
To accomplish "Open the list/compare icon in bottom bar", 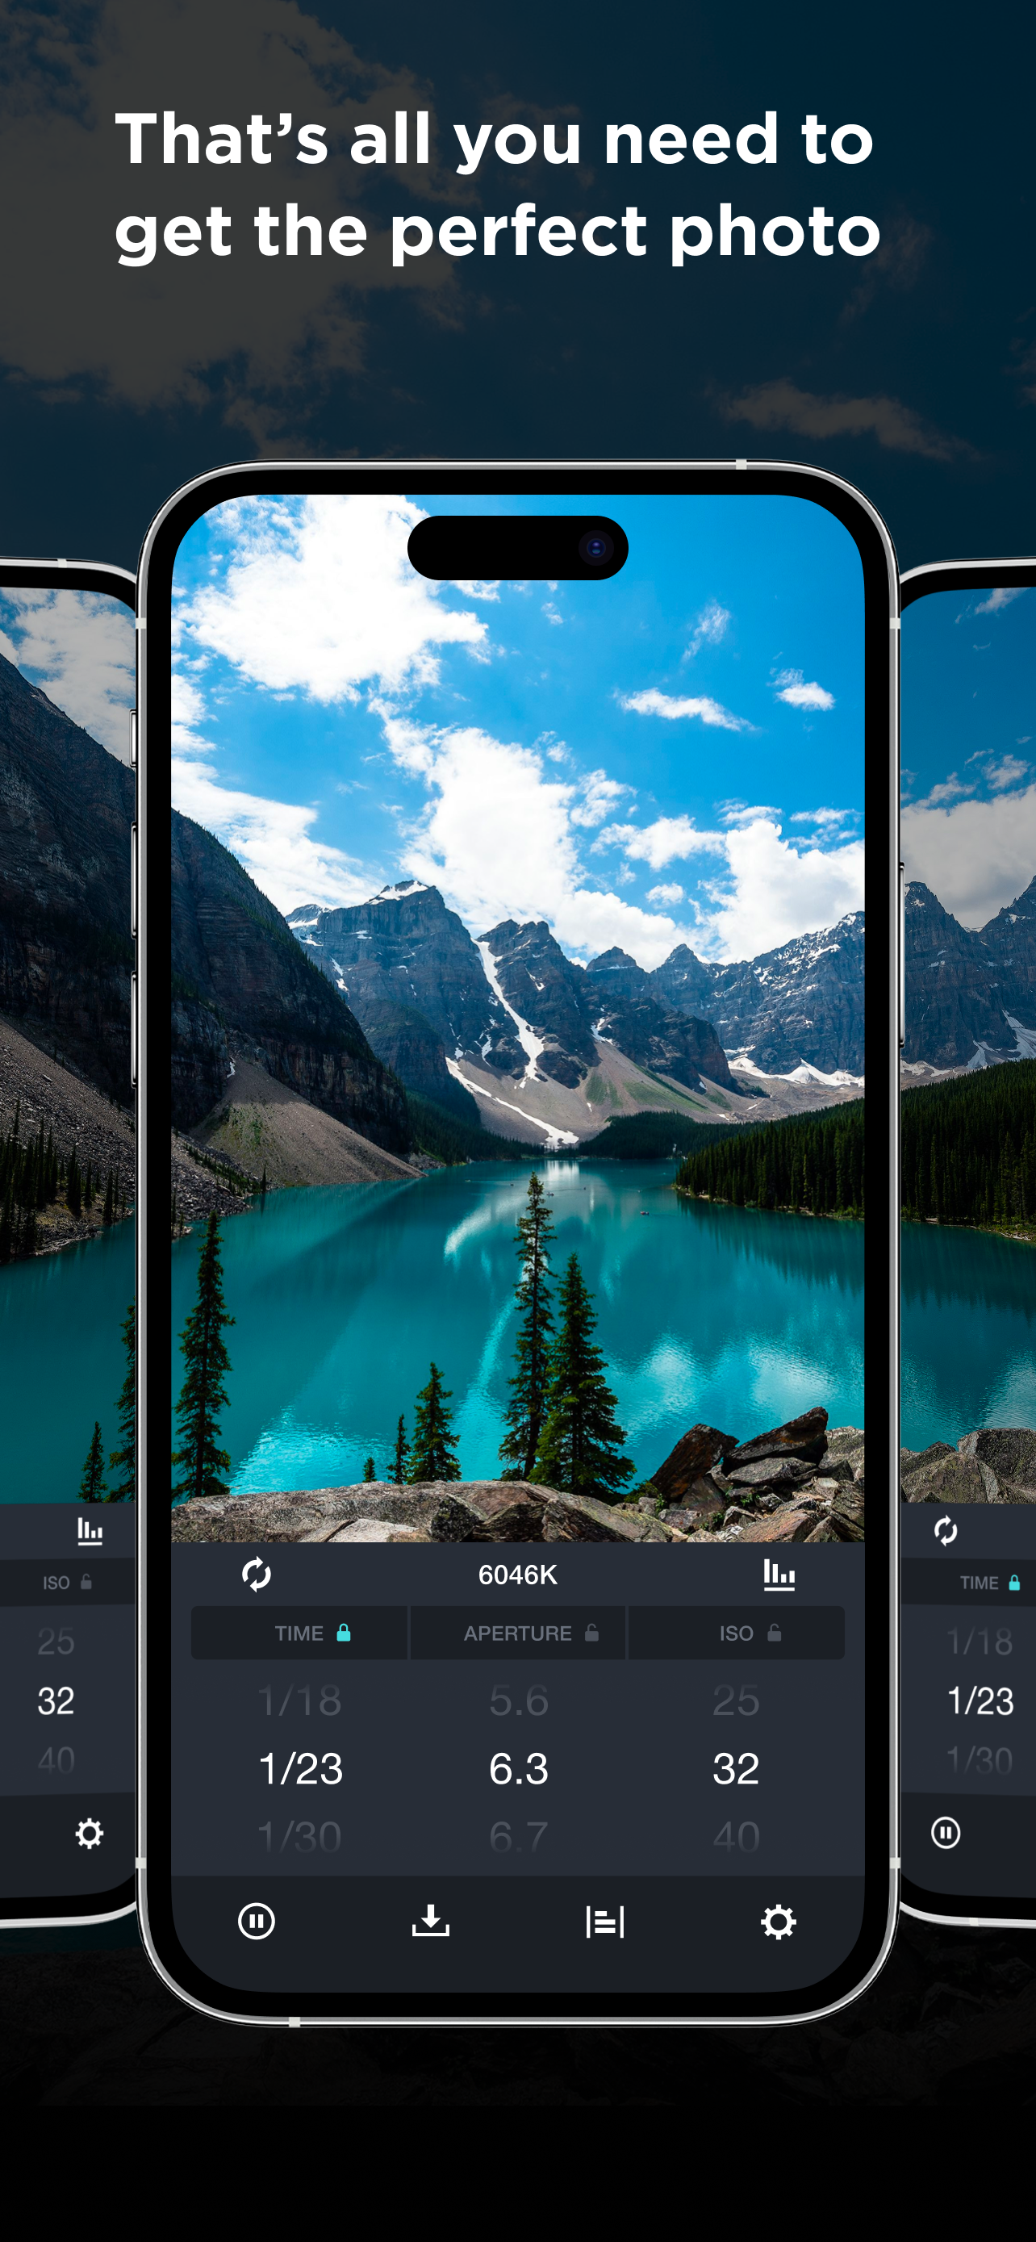I will pyautogui.click(x=604, y=1922).
